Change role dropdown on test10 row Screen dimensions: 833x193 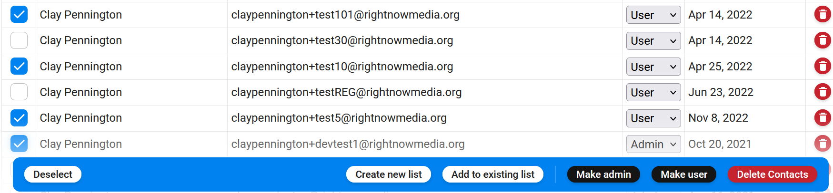coord(653,67)
